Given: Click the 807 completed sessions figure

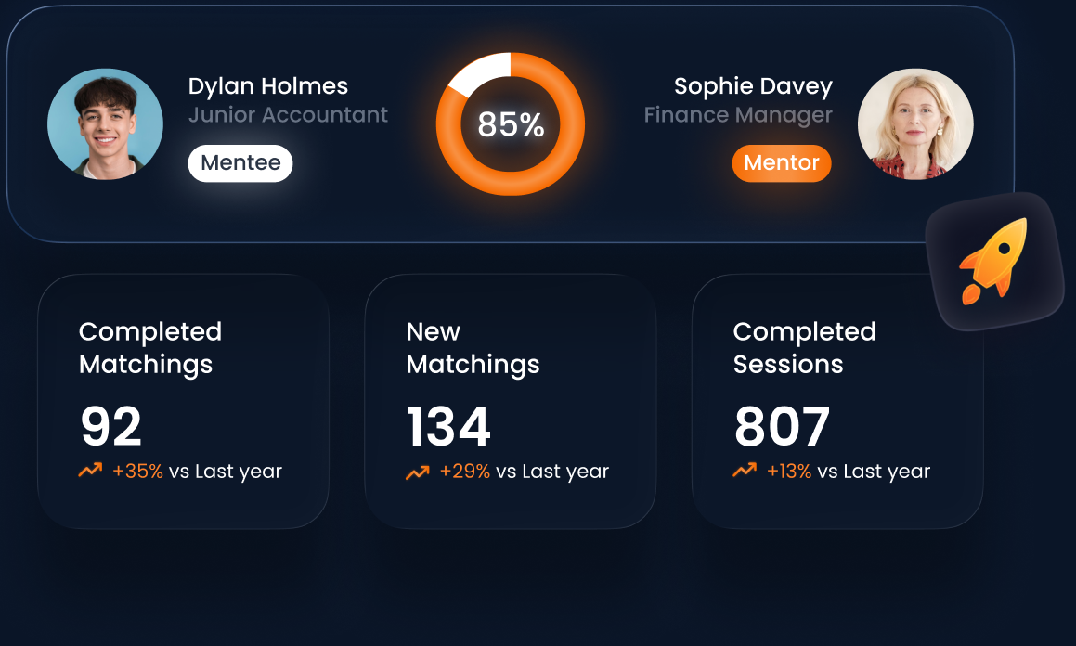Looking at the screenshot, I should tap(782, 426).
